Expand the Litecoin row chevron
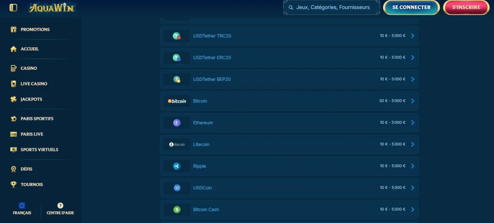This screenshot has width=494, height=223. tap(413, 144)
